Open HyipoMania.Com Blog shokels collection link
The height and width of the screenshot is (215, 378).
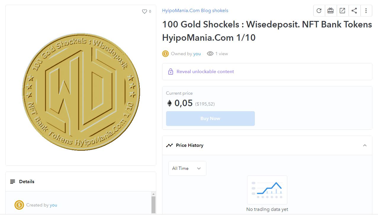[195, 11]
